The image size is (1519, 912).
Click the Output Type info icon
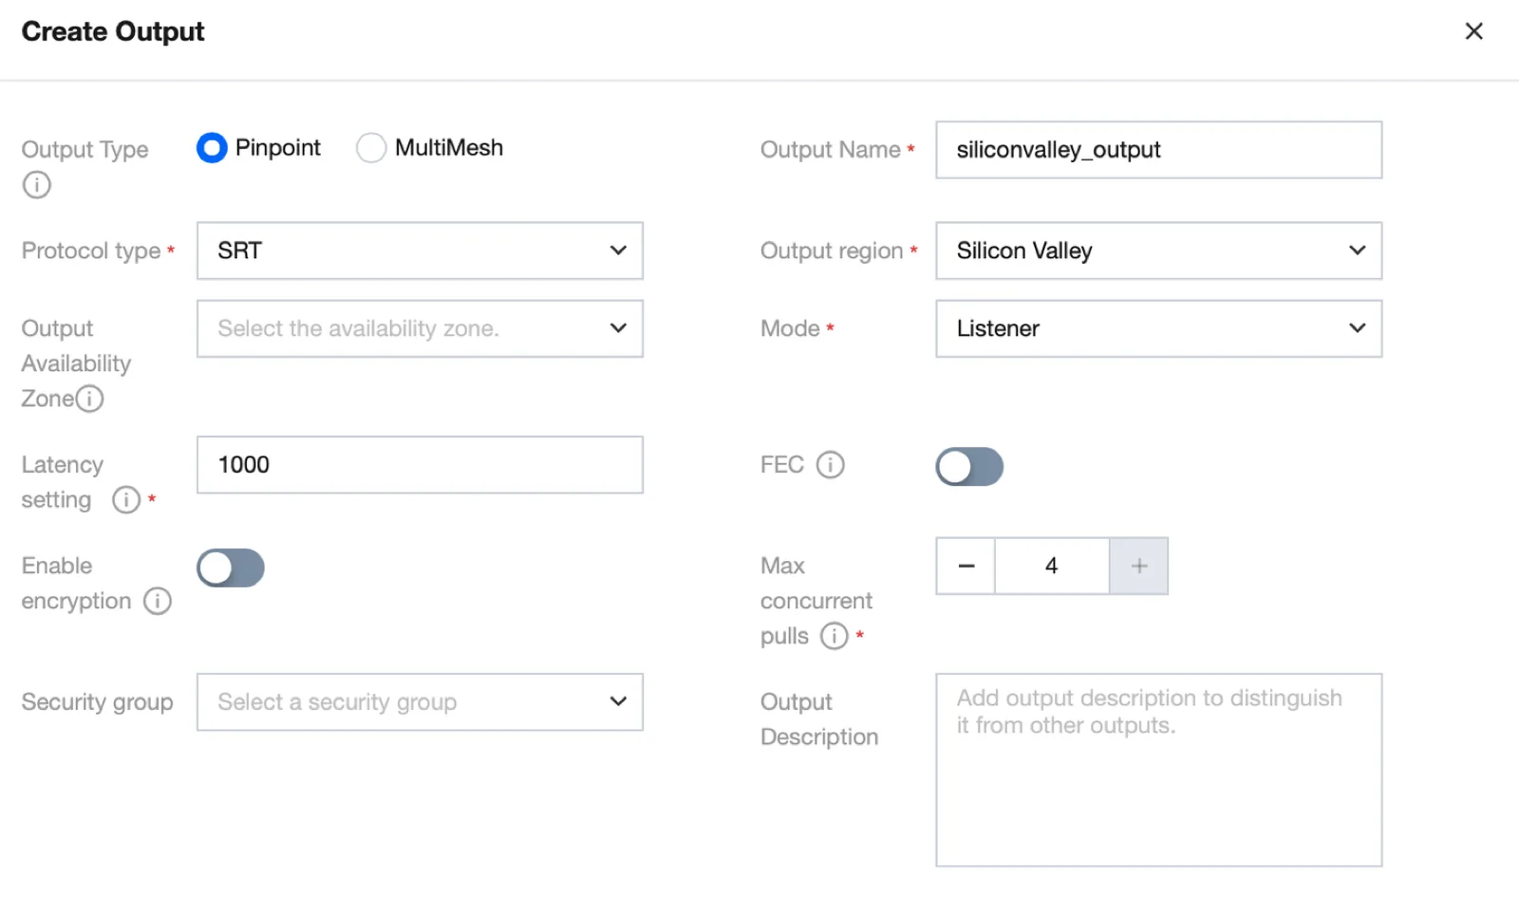tap(36, 184)
